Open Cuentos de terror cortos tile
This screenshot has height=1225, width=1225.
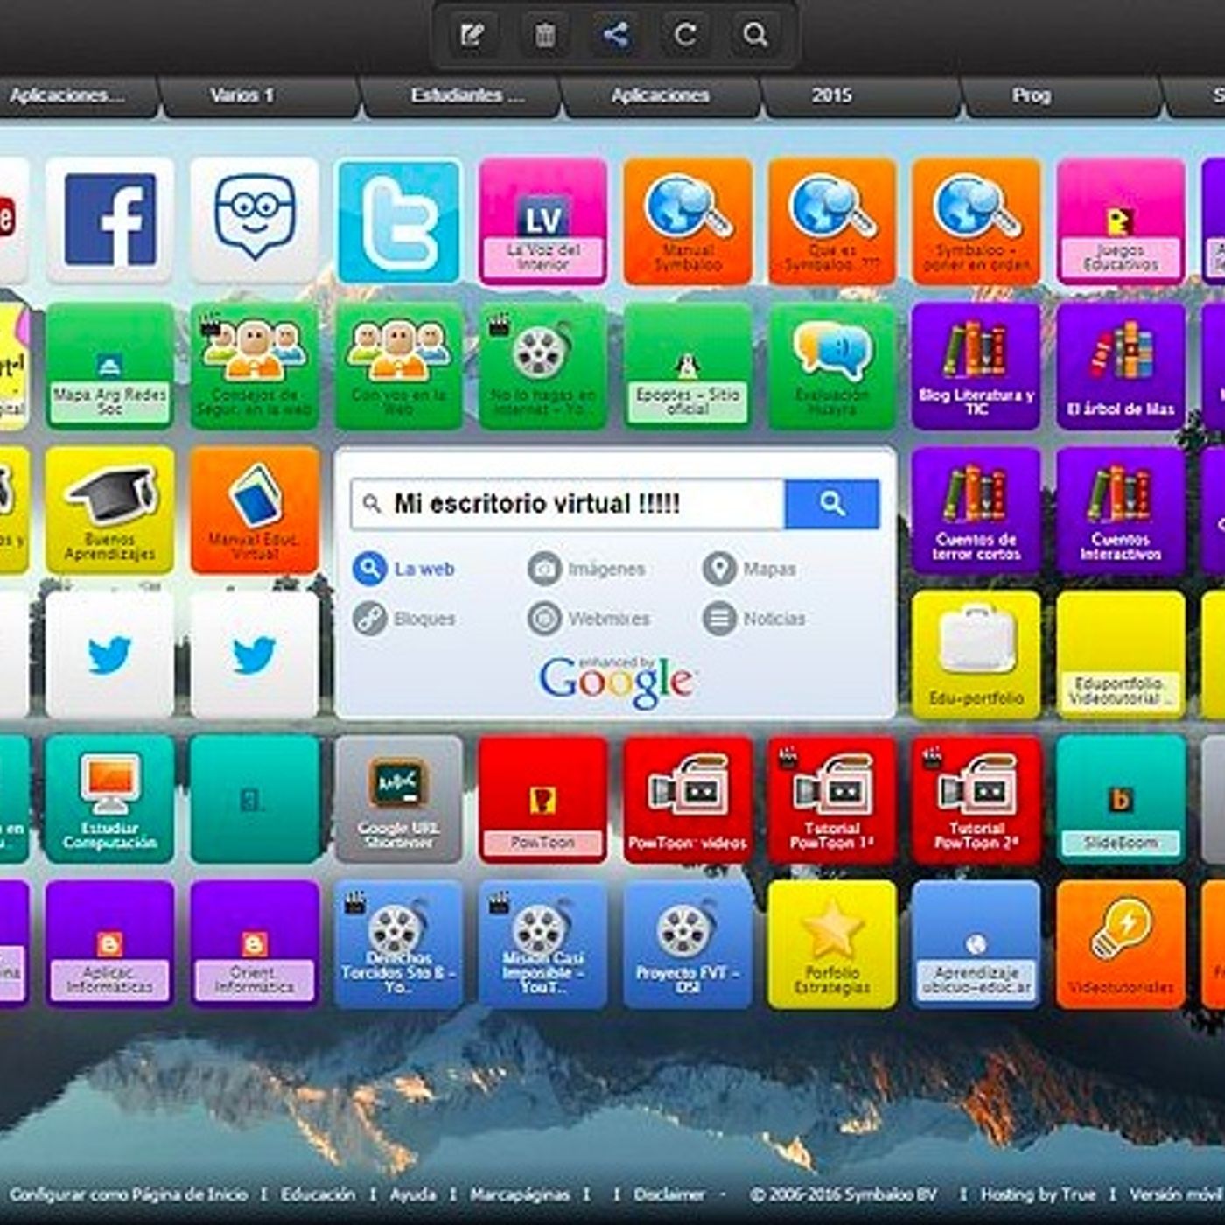coord(976,510)
